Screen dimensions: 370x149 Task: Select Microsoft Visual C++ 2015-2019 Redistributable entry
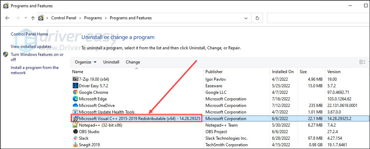[140, 119]
